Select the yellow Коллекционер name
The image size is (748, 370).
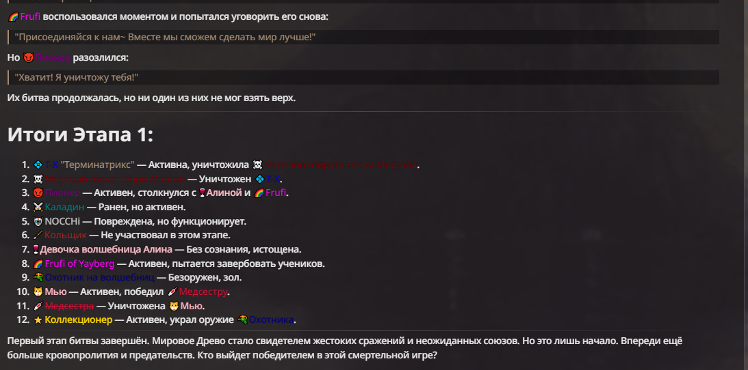coord(79,320)
